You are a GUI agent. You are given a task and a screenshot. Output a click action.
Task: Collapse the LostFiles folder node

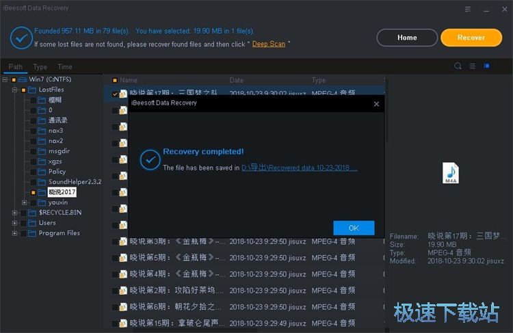[14, 90]
